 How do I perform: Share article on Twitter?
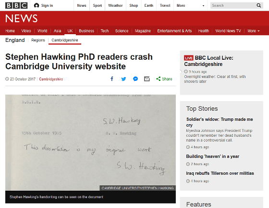(x=123, y=79)
